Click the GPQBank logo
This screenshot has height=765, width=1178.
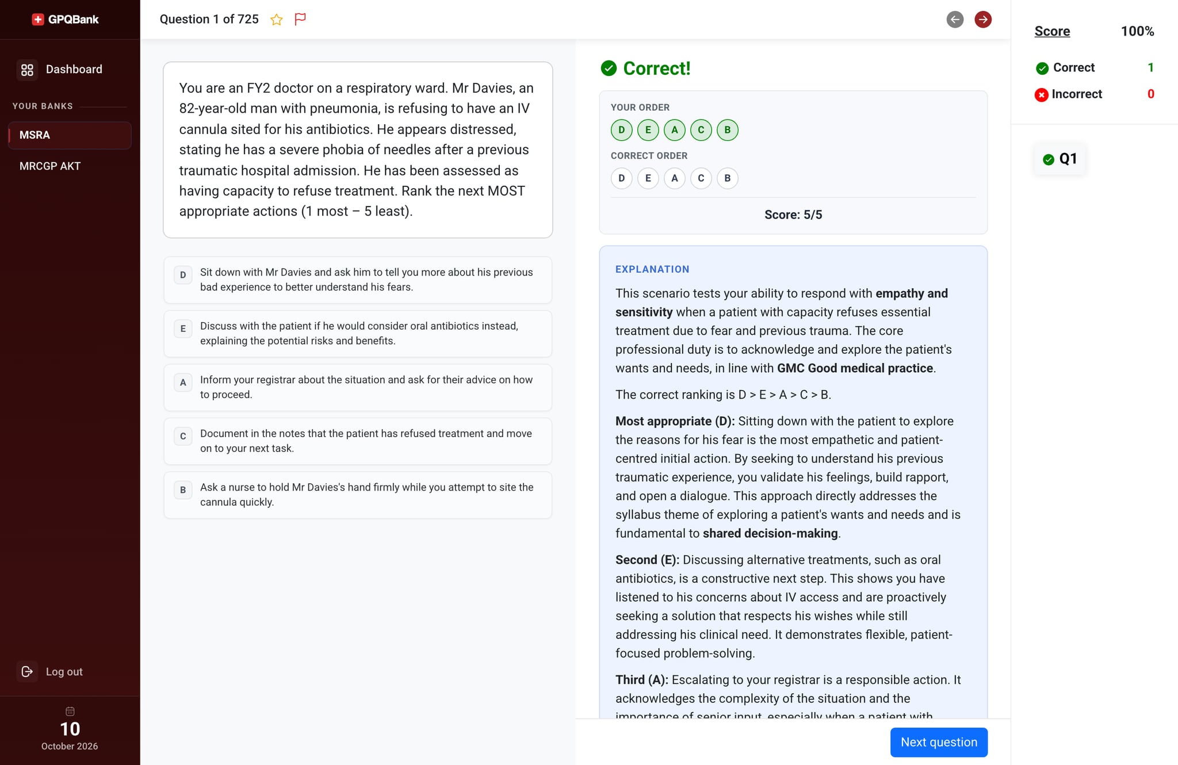[x=65, y=20]
